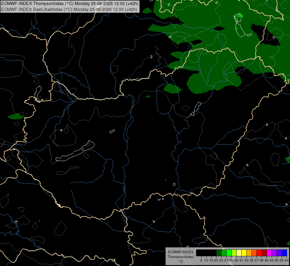Click legend scale value 45

pyautogui.click(x=272, y=260)
